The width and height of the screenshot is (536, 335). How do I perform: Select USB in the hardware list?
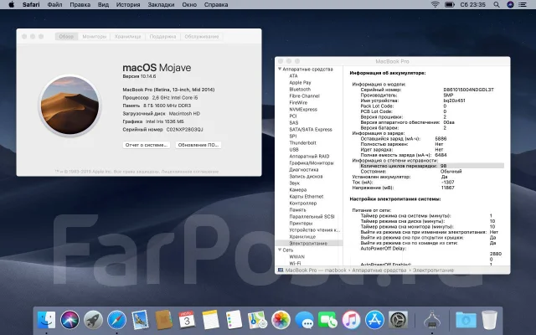click(294, 149)
